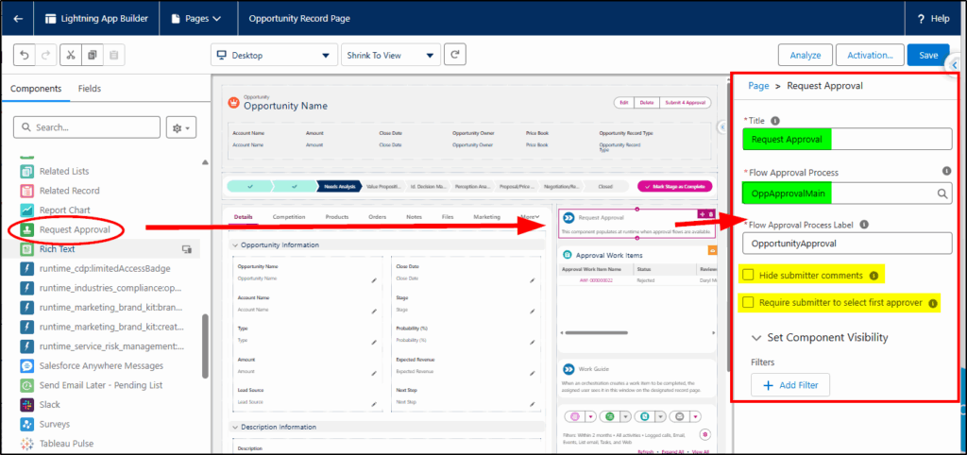
Task: Click the copy icon in the toolbar
Action: pos(92,55)
